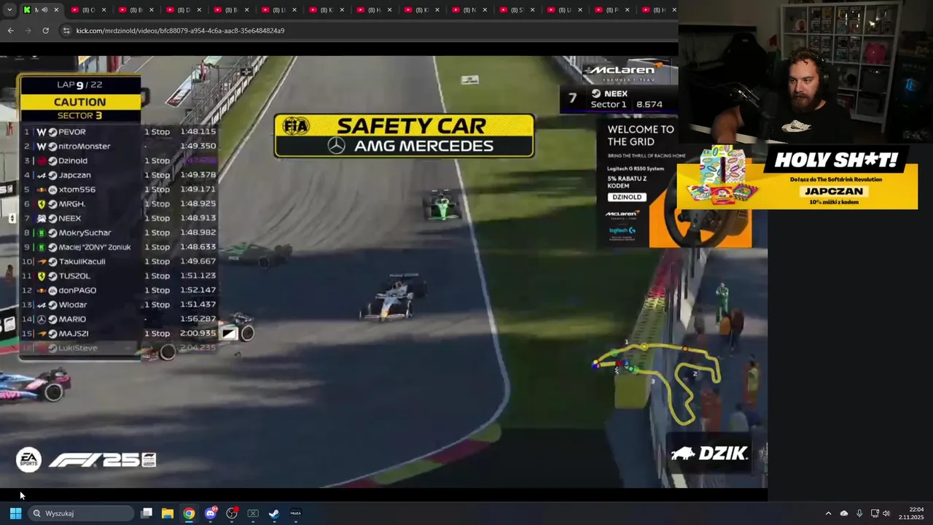Screen dimensions: 933x525
Task: Open the green X app on taskbar
Action: tap(253, 513)
